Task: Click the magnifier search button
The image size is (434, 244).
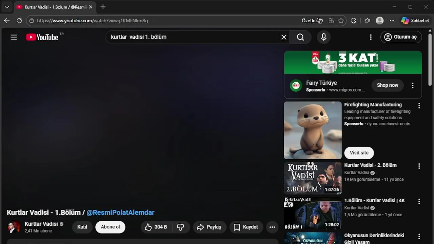Action: 300,37
